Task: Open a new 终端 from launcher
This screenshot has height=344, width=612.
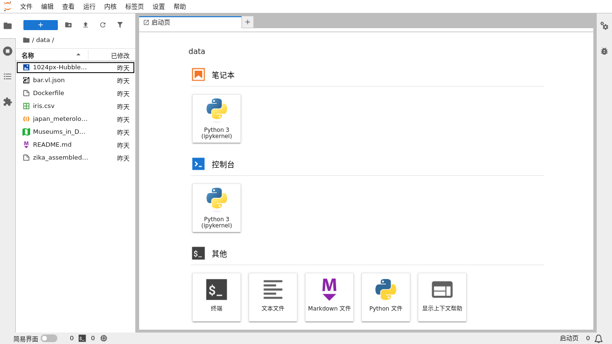Action: tap(217, 297)
